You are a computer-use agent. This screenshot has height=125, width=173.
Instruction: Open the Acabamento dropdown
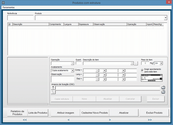[x=72, y=70]
